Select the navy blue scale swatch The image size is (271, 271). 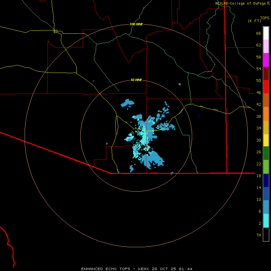(x=266, y=180)
